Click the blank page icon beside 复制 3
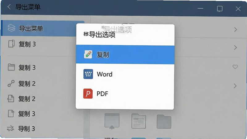This screenshot has height=139, width=247. tap(11, 114)
